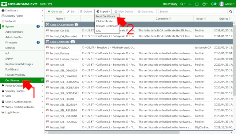Click the Log & Report chart icon
The image size is (236, 134).
tap(3, 112)
